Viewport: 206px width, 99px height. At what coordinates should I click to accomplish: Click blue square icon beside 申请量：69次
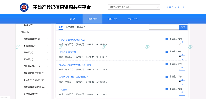coord(167,52)
